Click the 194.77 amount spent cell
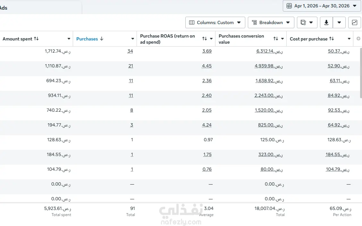Screen dimensions: 362x226 click(59, 125)
